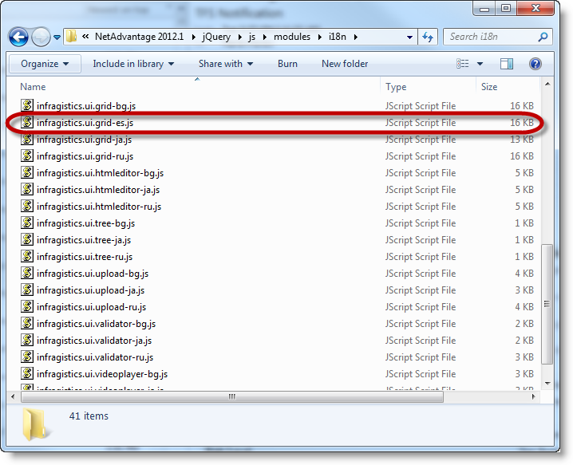The height and width of the screenshot is (465, 573).
Task: Click the refresh button beside address bar
Action: (428, 37)
